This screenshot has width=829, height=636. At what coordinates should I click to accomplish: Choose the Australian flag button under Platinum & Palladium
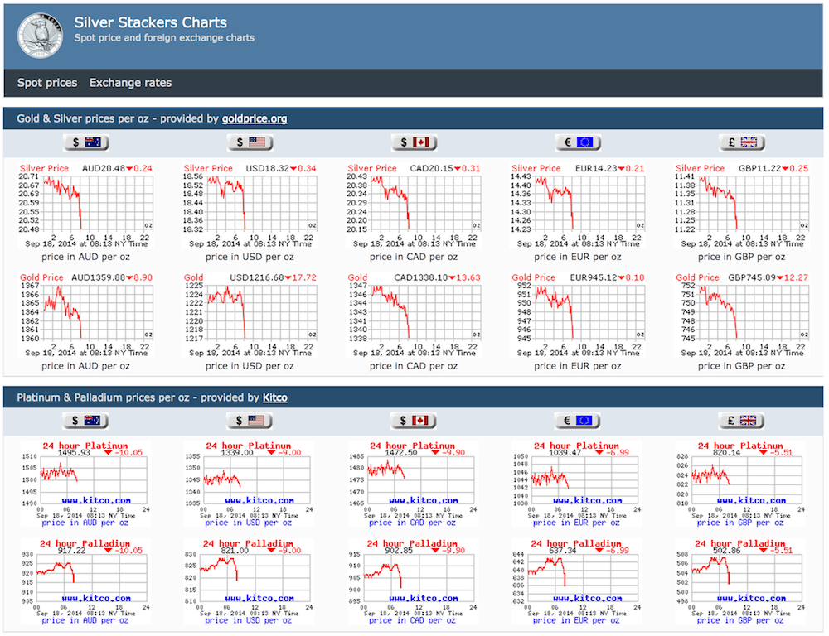[85, 420]
